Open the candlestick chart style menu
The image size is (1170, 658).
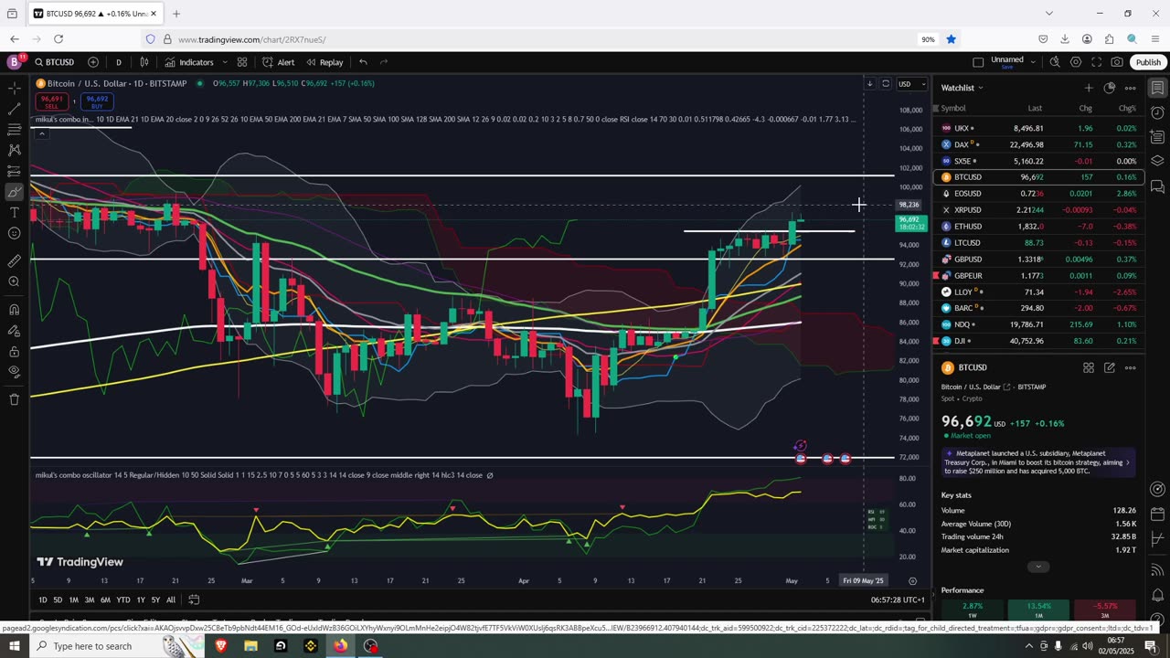[x=144, y=62]
